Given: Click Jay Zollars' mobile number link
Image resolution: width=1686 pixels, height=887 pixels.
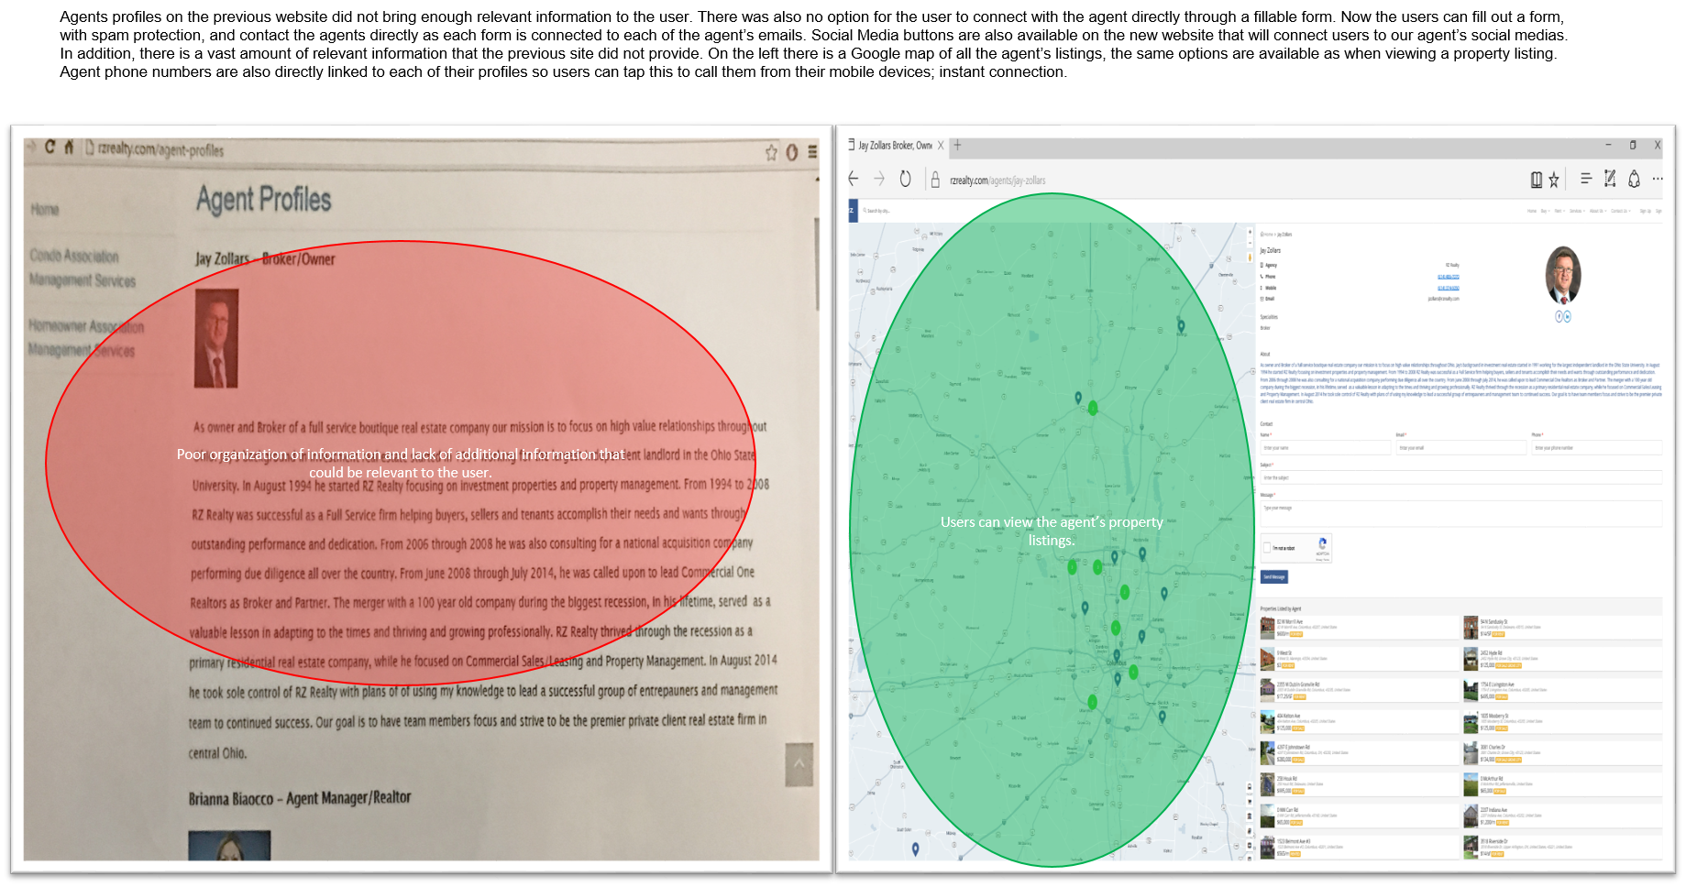Looking at the screenshot, I should tap(1448, 288).
